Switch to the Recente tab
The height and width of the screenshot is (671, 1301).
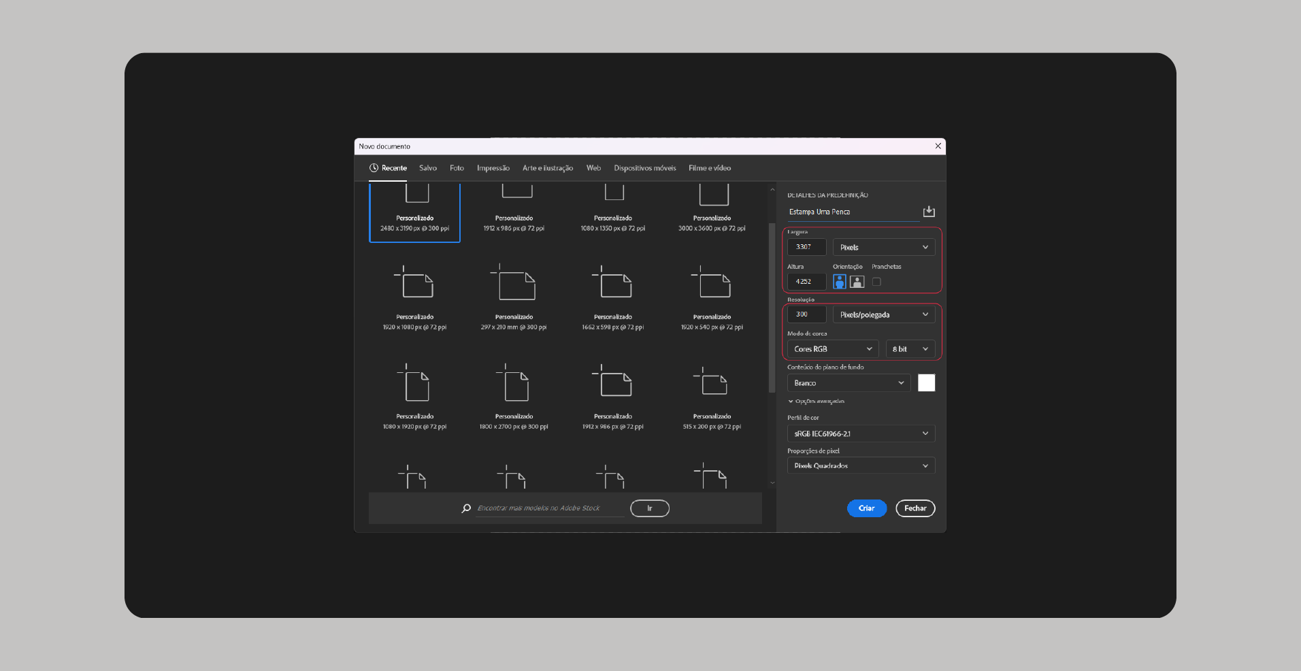click(x=388, y=168)
